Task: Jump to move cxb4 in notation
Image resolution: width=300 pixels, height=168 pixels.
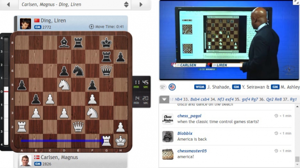Action: pos(205,99)
